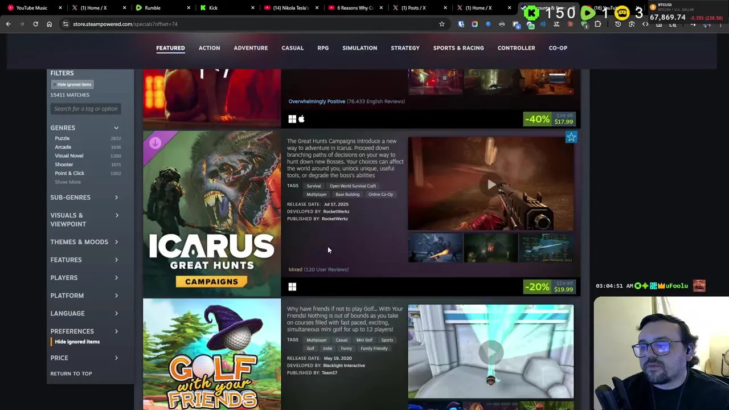Viewport: 729px width, 410px height.
Task: Click the blue star badge on Icarus video
Action: [x=571, y=137]
